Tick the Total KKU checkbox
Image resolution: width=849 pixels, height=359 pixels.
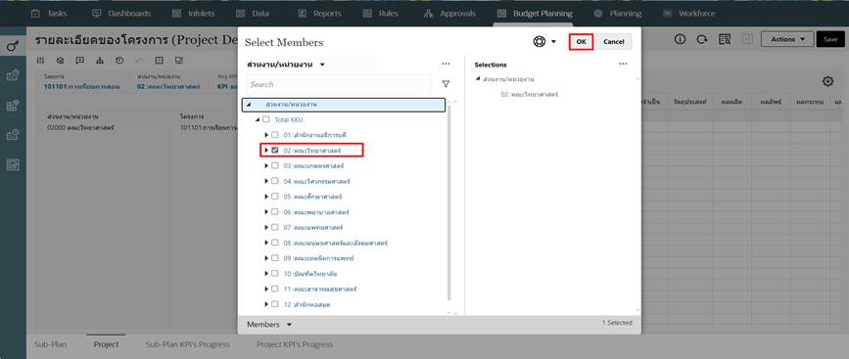(265, 119)
